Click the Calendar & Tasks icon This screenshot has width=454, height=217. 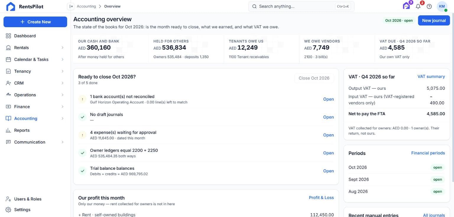click(8, 59)
